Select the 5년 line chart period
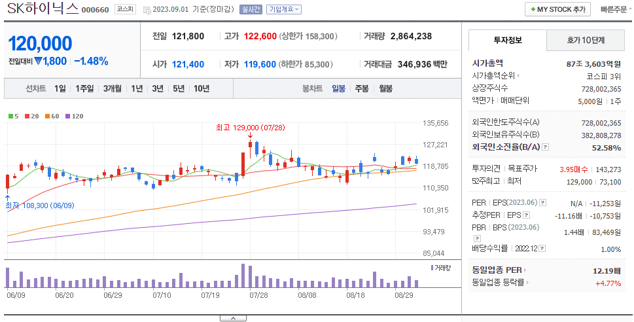Viewport: 634px width, 322px height. pos(179,88)
